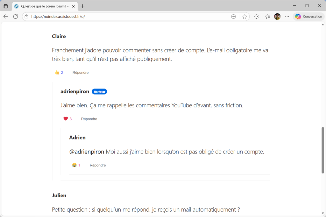The height and width of the screenshot is (217, 326).
Task: Click Répondre under Claire's comment
Action: (81, 72)
